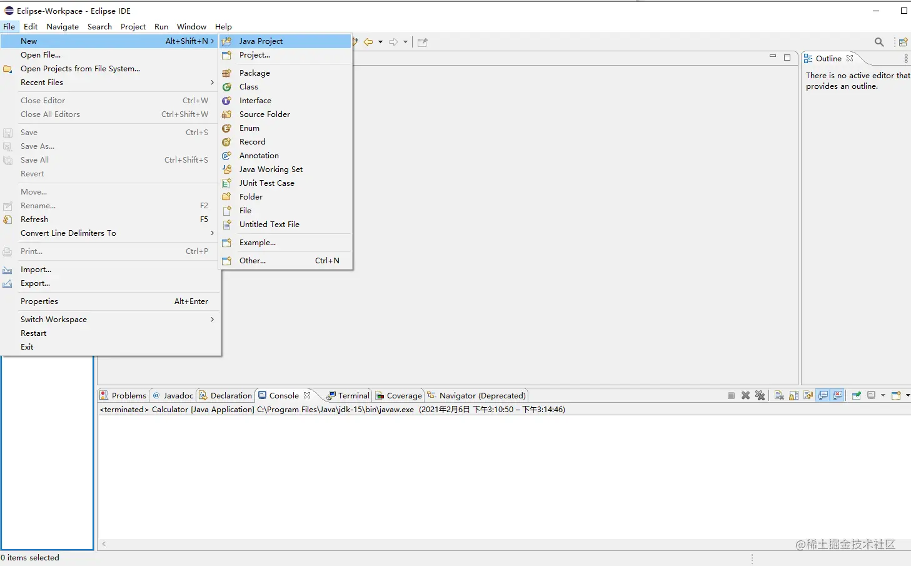Click the Display Selected Console icon
Screen dimensions: 911x566
[x=871, y=395]
